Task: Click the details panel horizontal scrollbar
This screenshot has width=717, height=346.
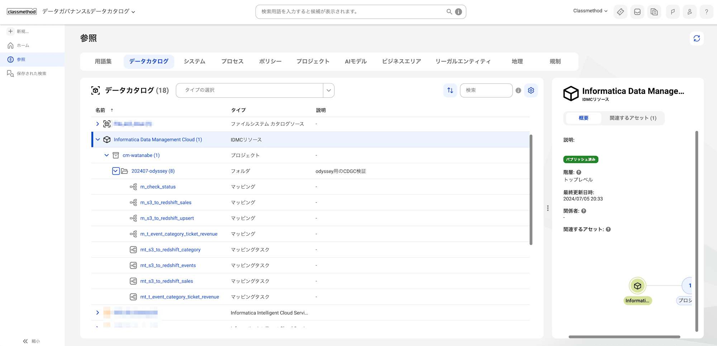Action: click(624, 337)
